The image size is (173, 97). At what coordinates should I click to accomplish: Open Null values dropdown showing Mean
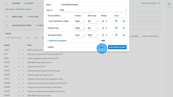(93, 35)
